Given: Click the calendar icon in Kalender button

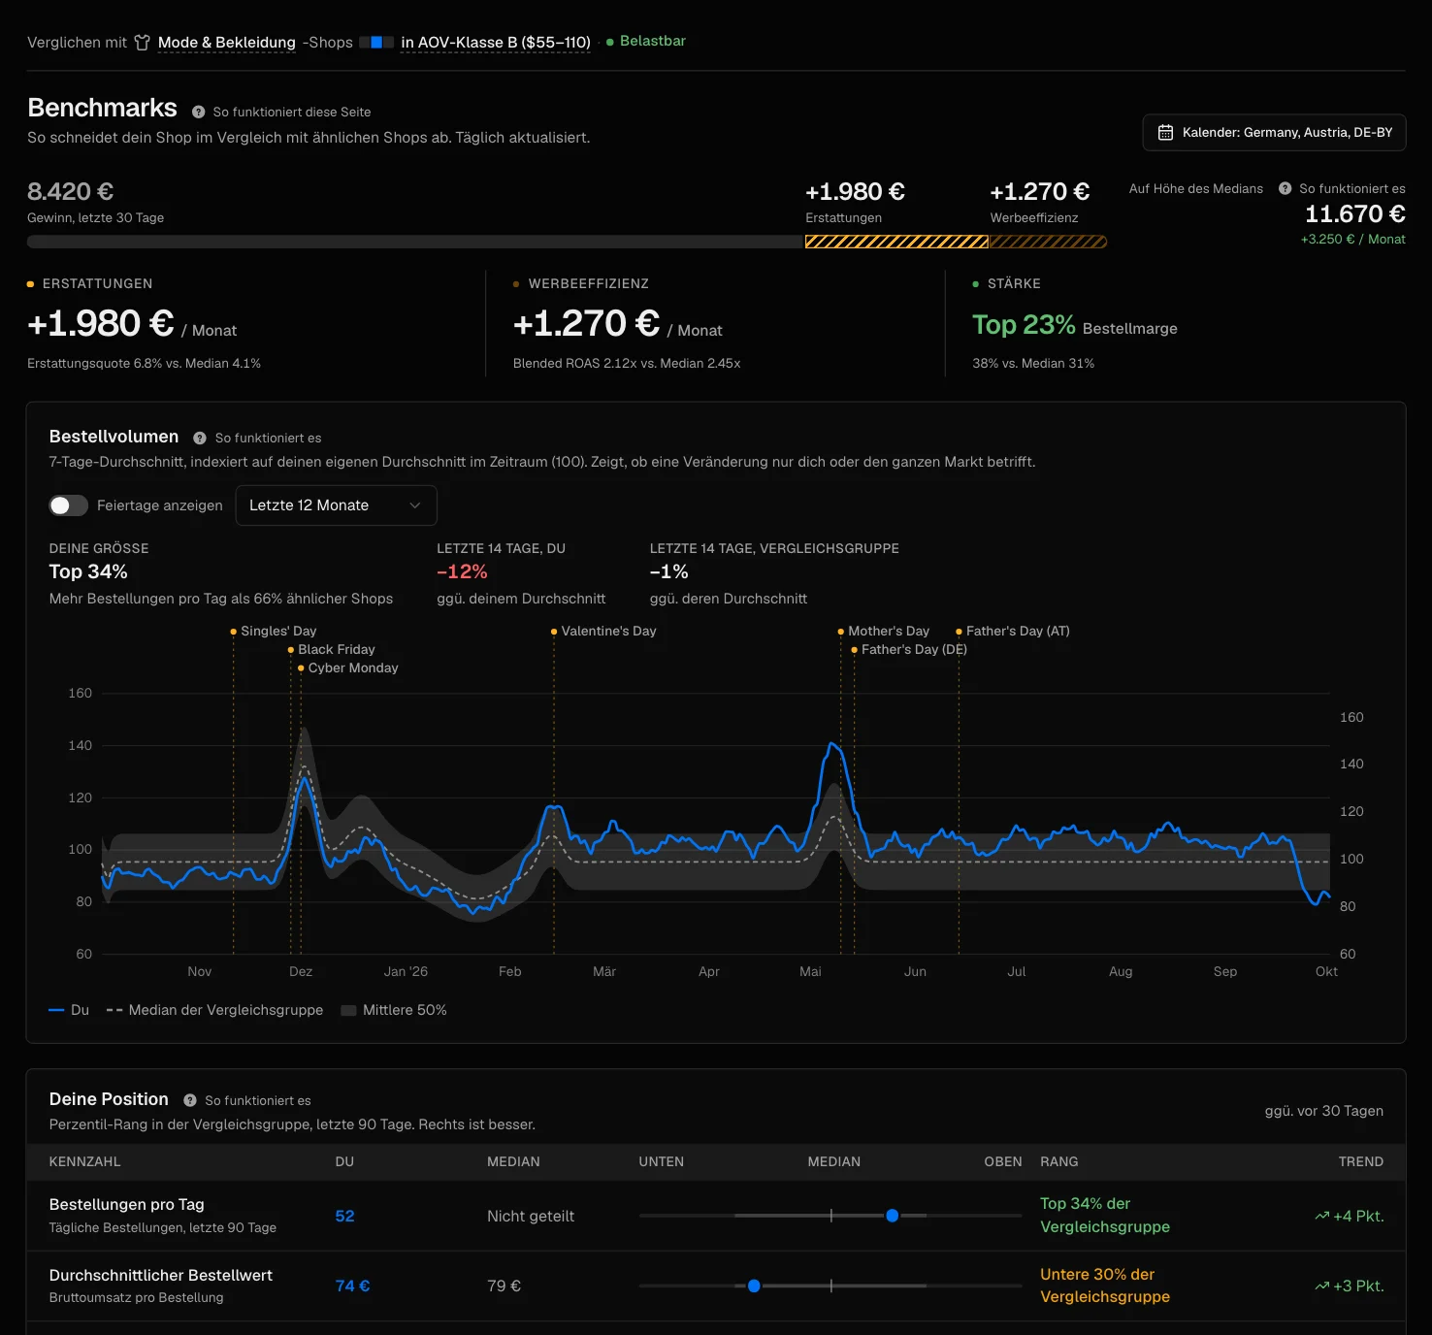Looking at the screenshot, I should pos(1165,132).
